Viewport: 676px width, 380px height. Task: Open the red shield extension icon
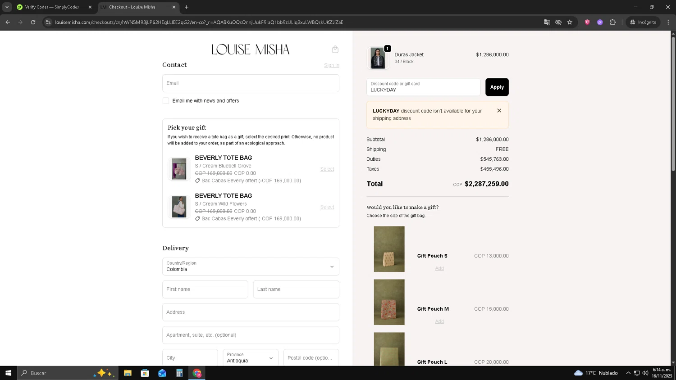(587, 22)
